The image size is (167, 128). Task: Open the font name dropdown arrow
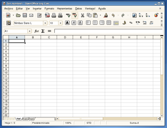pos(45,23)
